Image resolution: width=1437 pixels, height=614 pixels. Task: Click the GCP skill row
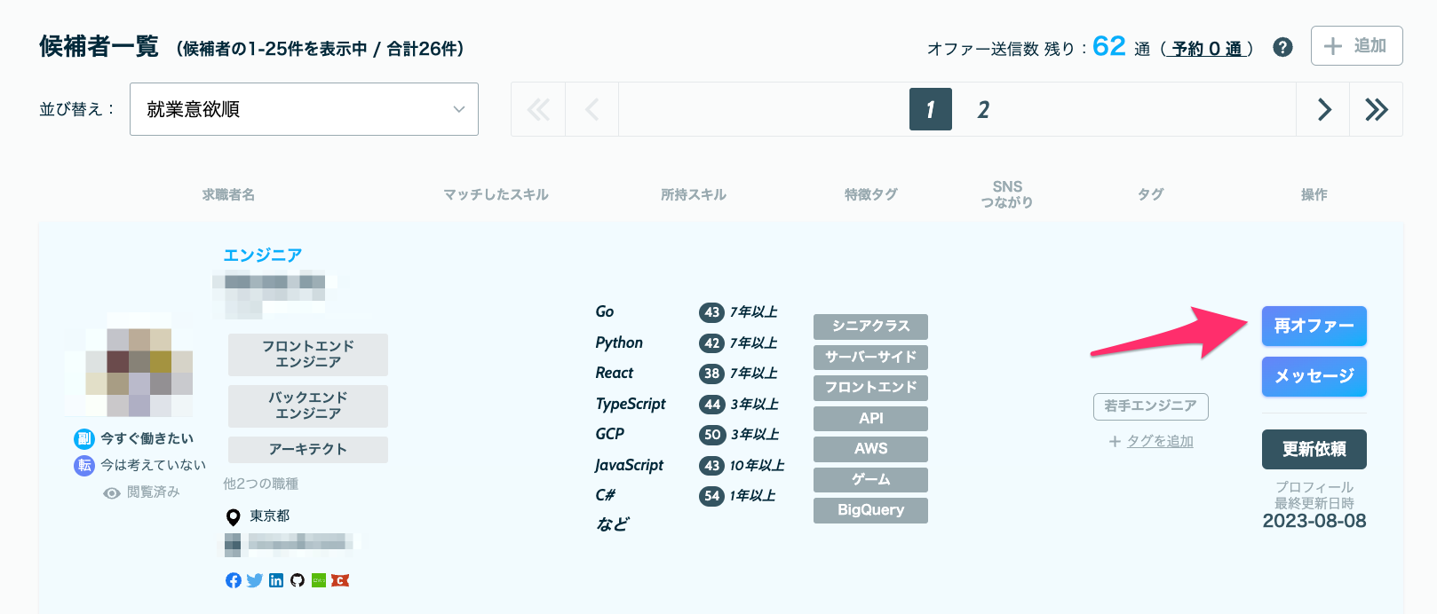pos(689,434)
